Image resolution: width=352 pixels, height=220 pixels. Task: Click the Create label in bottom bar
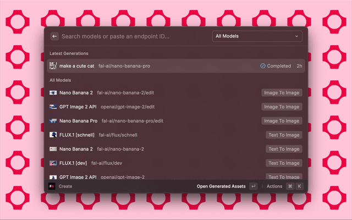pos(65,186)
